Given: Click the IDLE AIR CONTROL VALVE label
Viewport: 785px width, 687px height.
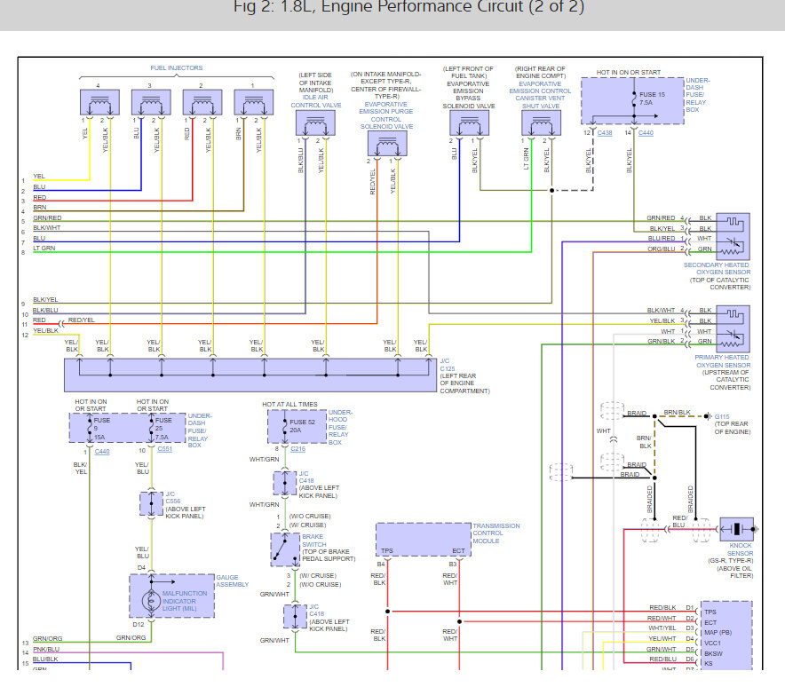Looking at the screenshot, I should 316,101.
